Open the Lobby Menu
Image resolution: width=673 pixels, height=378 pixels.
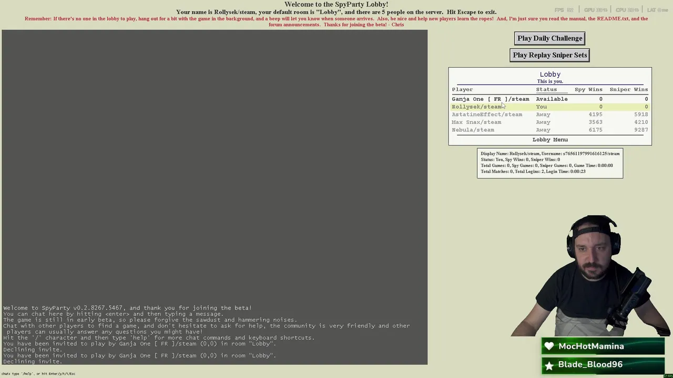tap(550, 140)
